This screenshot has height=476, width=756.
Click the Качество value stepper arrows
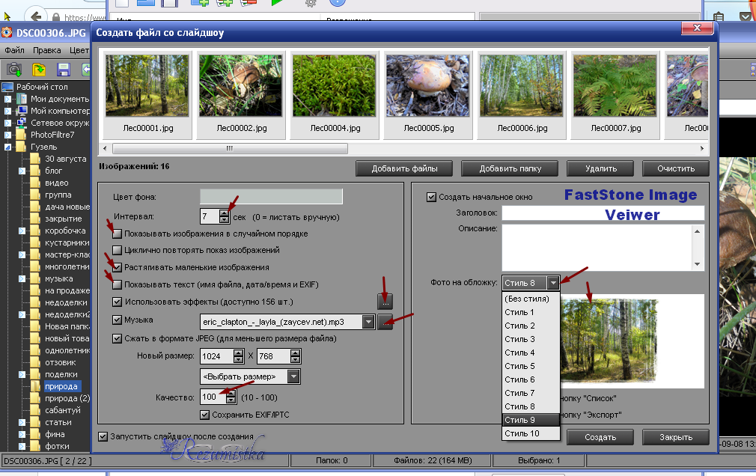(x=231, y=397)
